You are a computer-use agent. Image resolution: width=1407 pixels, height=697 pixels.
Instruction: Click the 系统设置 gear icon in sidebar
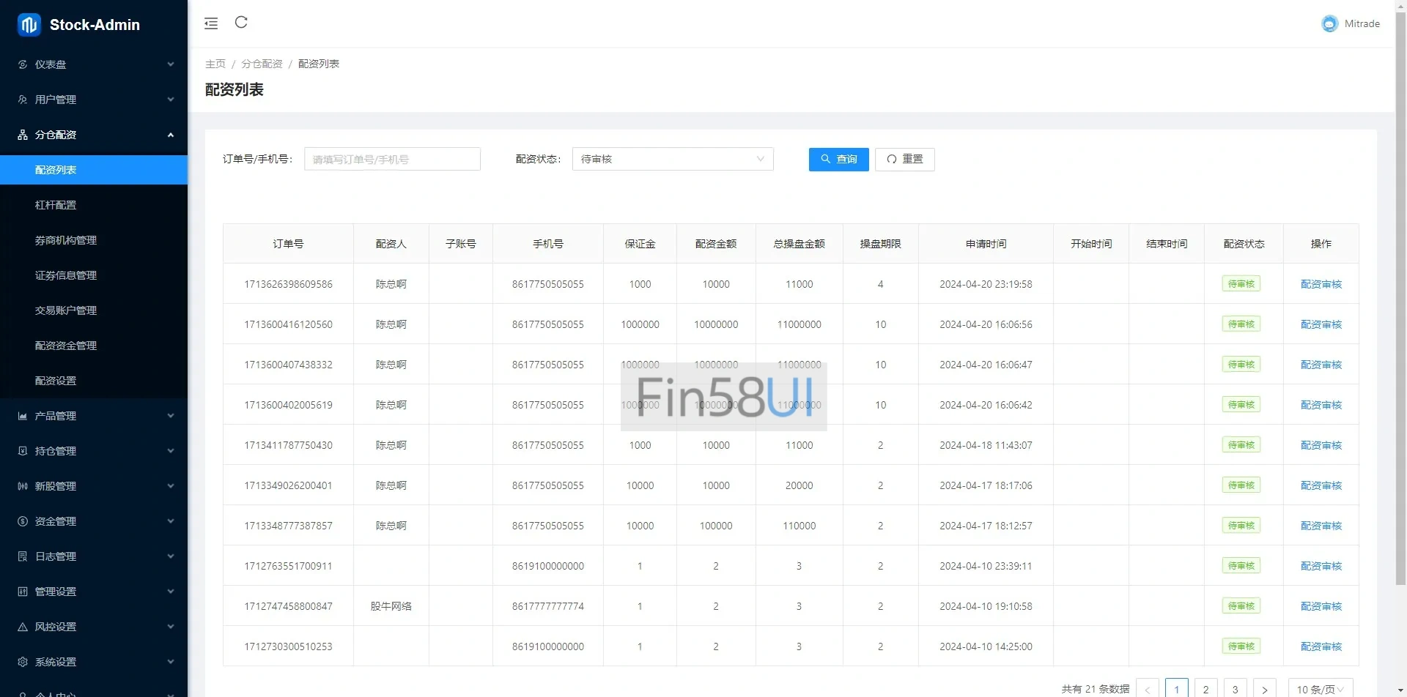point(23,662)
